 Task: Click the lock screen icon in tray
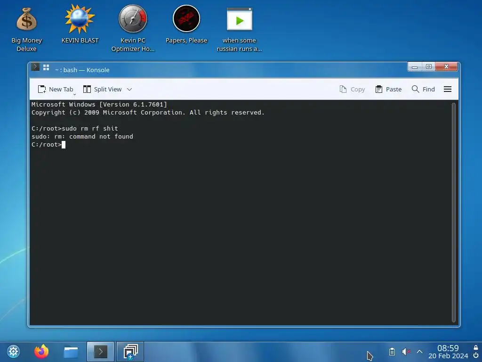476,347
